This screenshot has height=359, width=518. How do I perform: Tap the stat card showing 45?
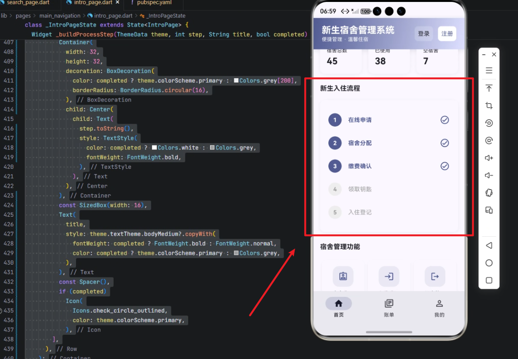pos(341,60)
